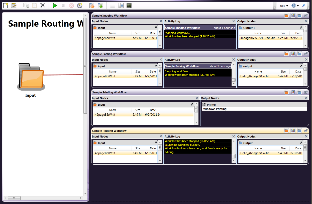Click the blue collapse arrows icon
Viewport: 312px width, 204px height.
point(304,6)
